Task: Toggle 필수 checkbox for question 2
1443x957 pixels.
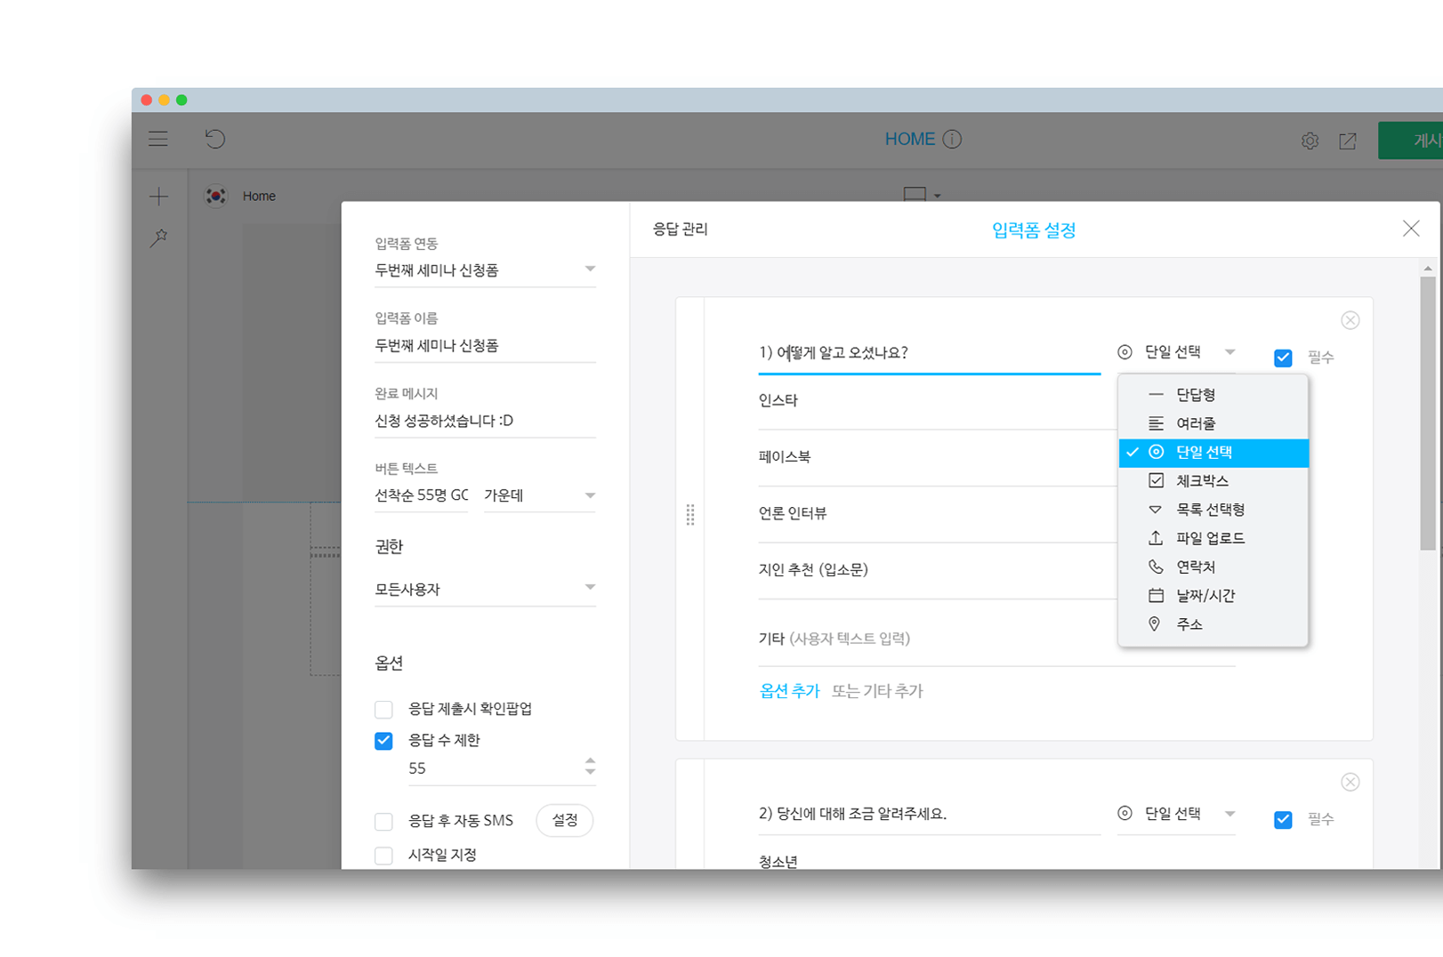Action: tap(1283, 819)
